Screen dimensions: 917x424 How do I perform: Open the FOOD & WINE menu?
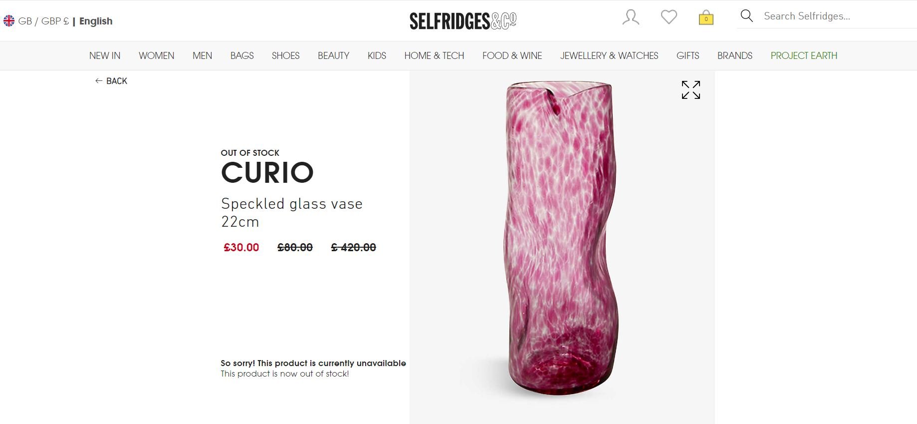pos(512,55)
